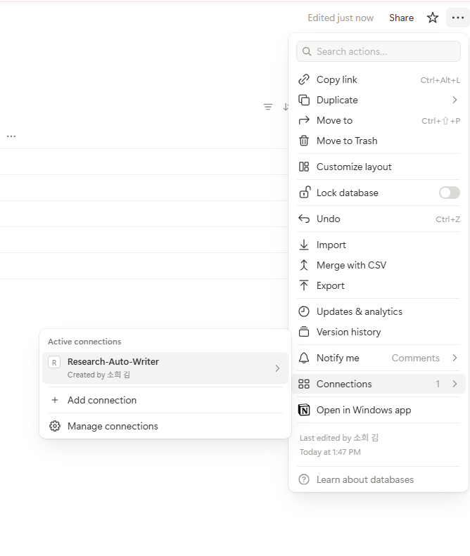
Task: Click the Share button
Action: (x=401, y=18)
